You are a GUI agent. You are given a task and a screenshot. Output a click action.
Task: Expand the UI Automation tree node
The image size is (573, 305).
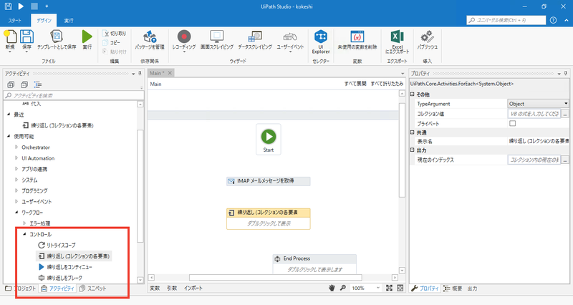pyautogui.click(x=16, y=158)
